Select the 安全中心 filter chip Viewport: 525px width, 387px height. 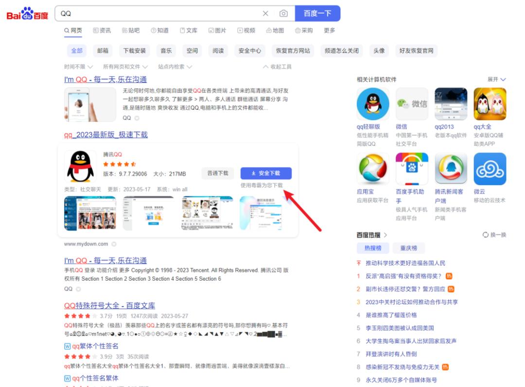pyautogui.click(x=250, y=51)
